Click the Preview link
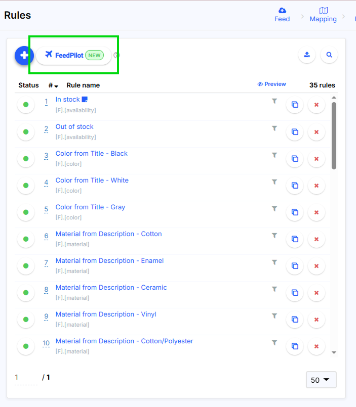The image size is (356, 407). [271, 84]
